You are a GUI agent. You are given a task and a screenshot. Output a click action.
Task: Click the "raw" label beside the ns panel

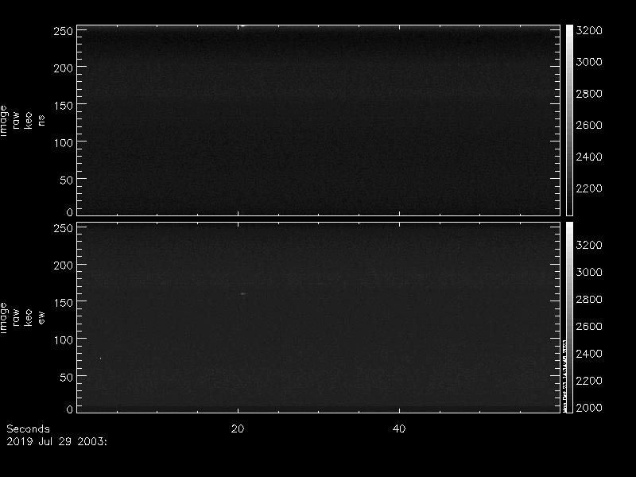pyautogui.click(x=16, y=121)
